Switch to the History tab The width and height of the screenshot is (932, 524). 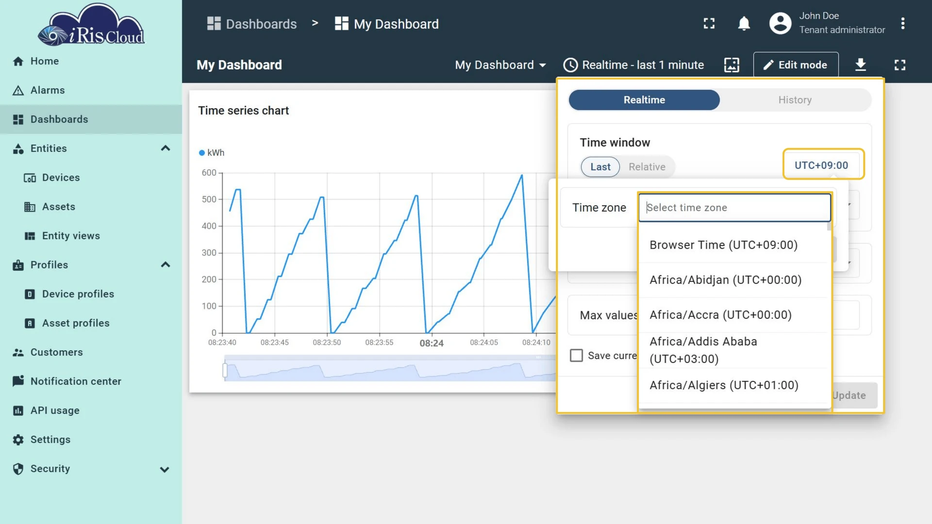click(795, 100)
